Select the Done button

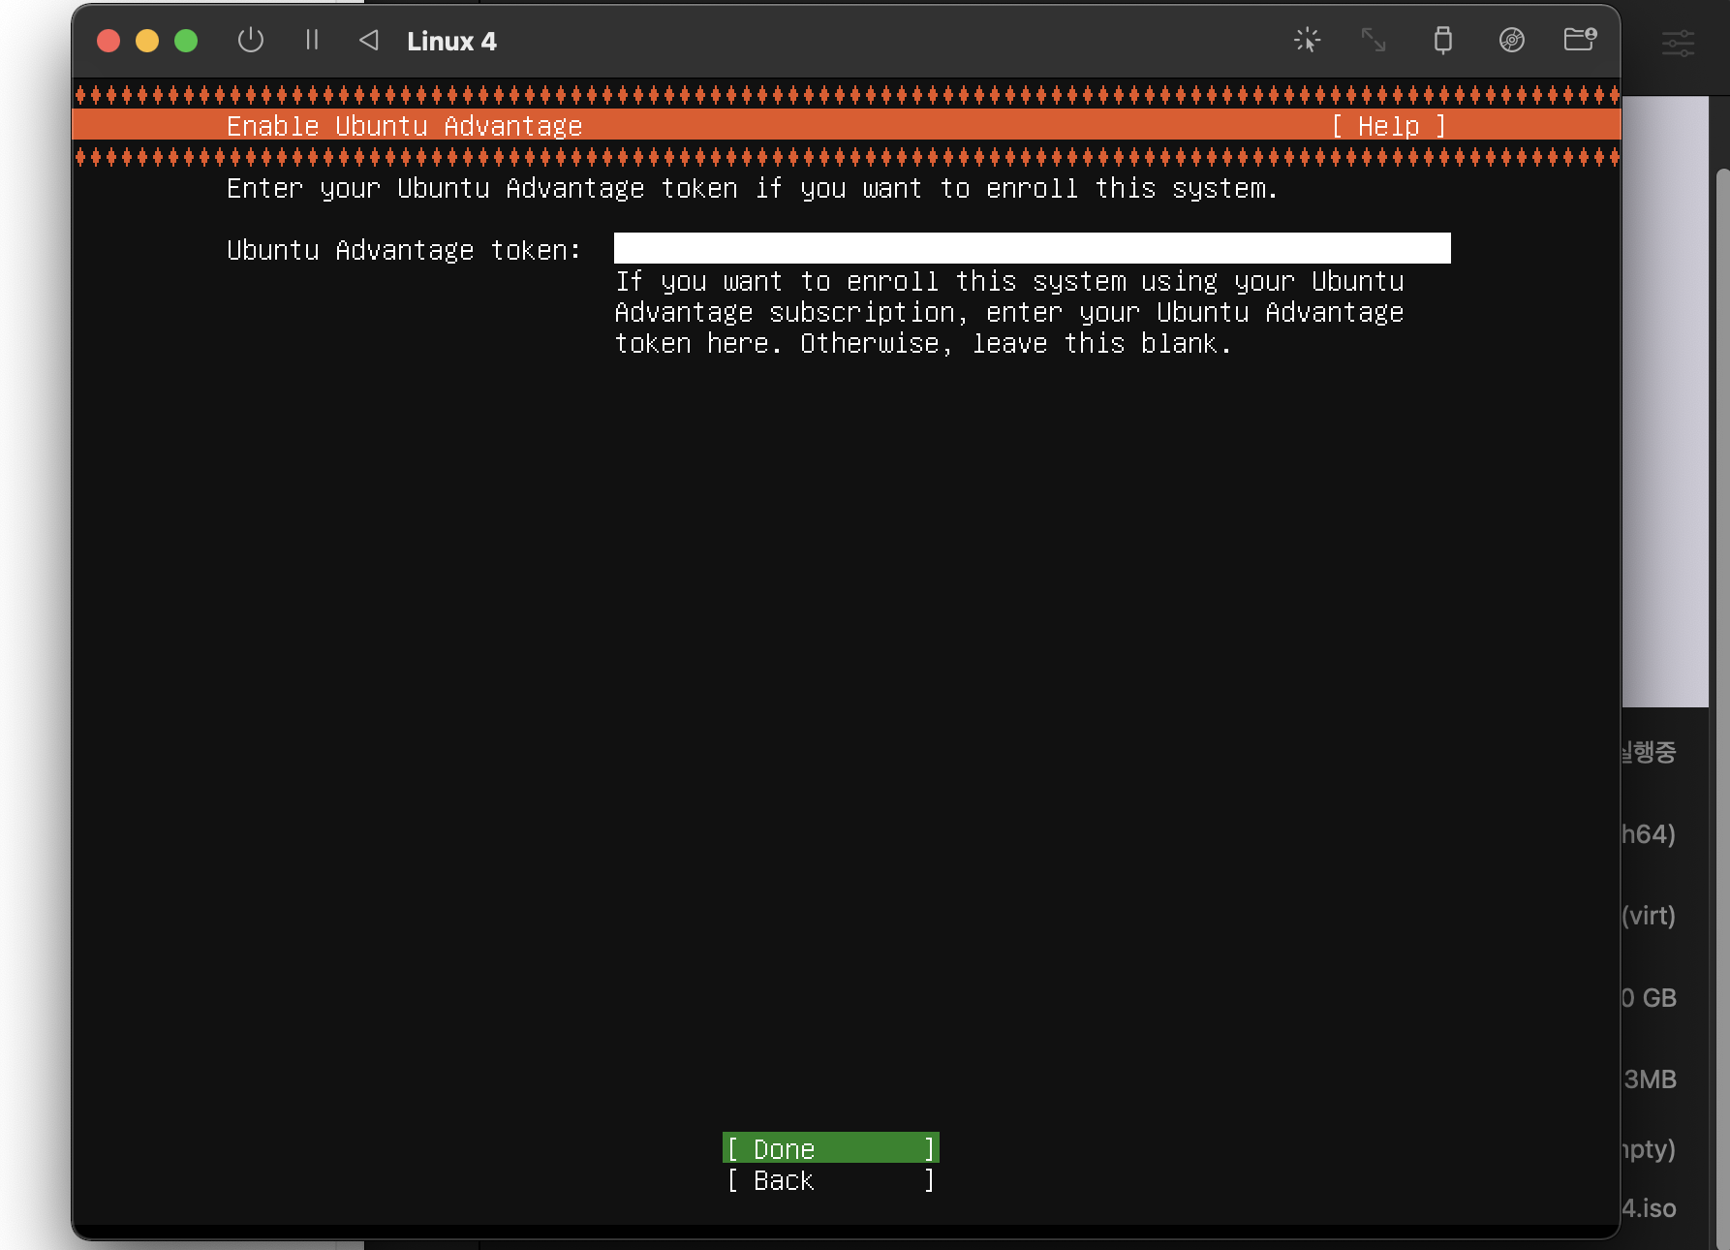coord(831,1148)
